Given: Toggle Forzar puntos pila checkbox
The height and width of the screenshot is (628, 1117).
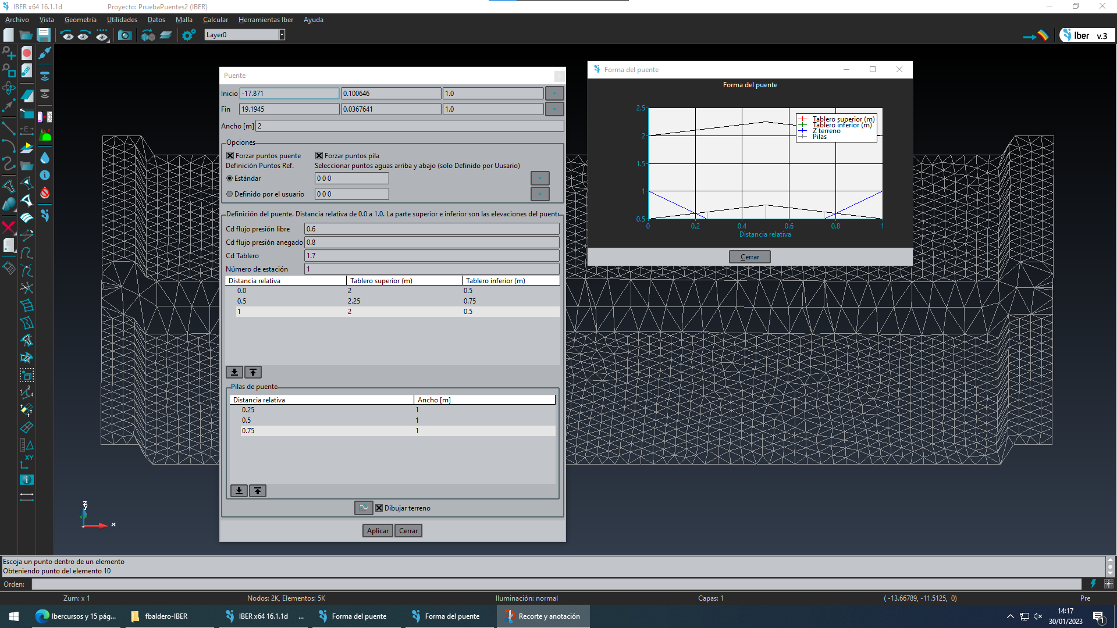Looking at the screenshot, I should click(319, 156).
